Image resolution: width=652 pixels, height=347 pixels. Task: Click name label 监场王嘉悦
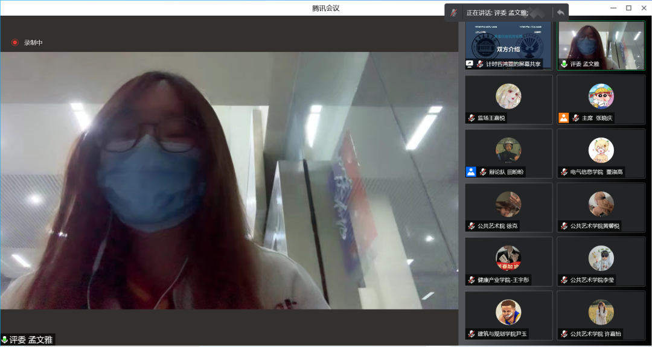pos(491,118)
